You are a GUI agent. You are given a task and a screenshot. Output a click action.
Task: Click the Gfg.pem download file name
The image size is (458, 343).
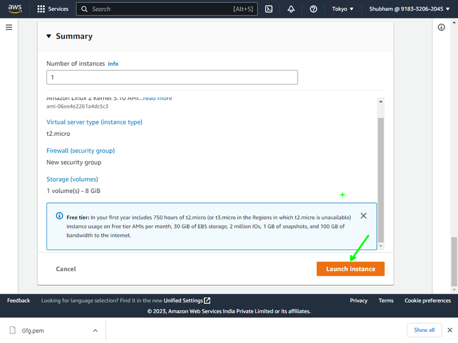33,330
